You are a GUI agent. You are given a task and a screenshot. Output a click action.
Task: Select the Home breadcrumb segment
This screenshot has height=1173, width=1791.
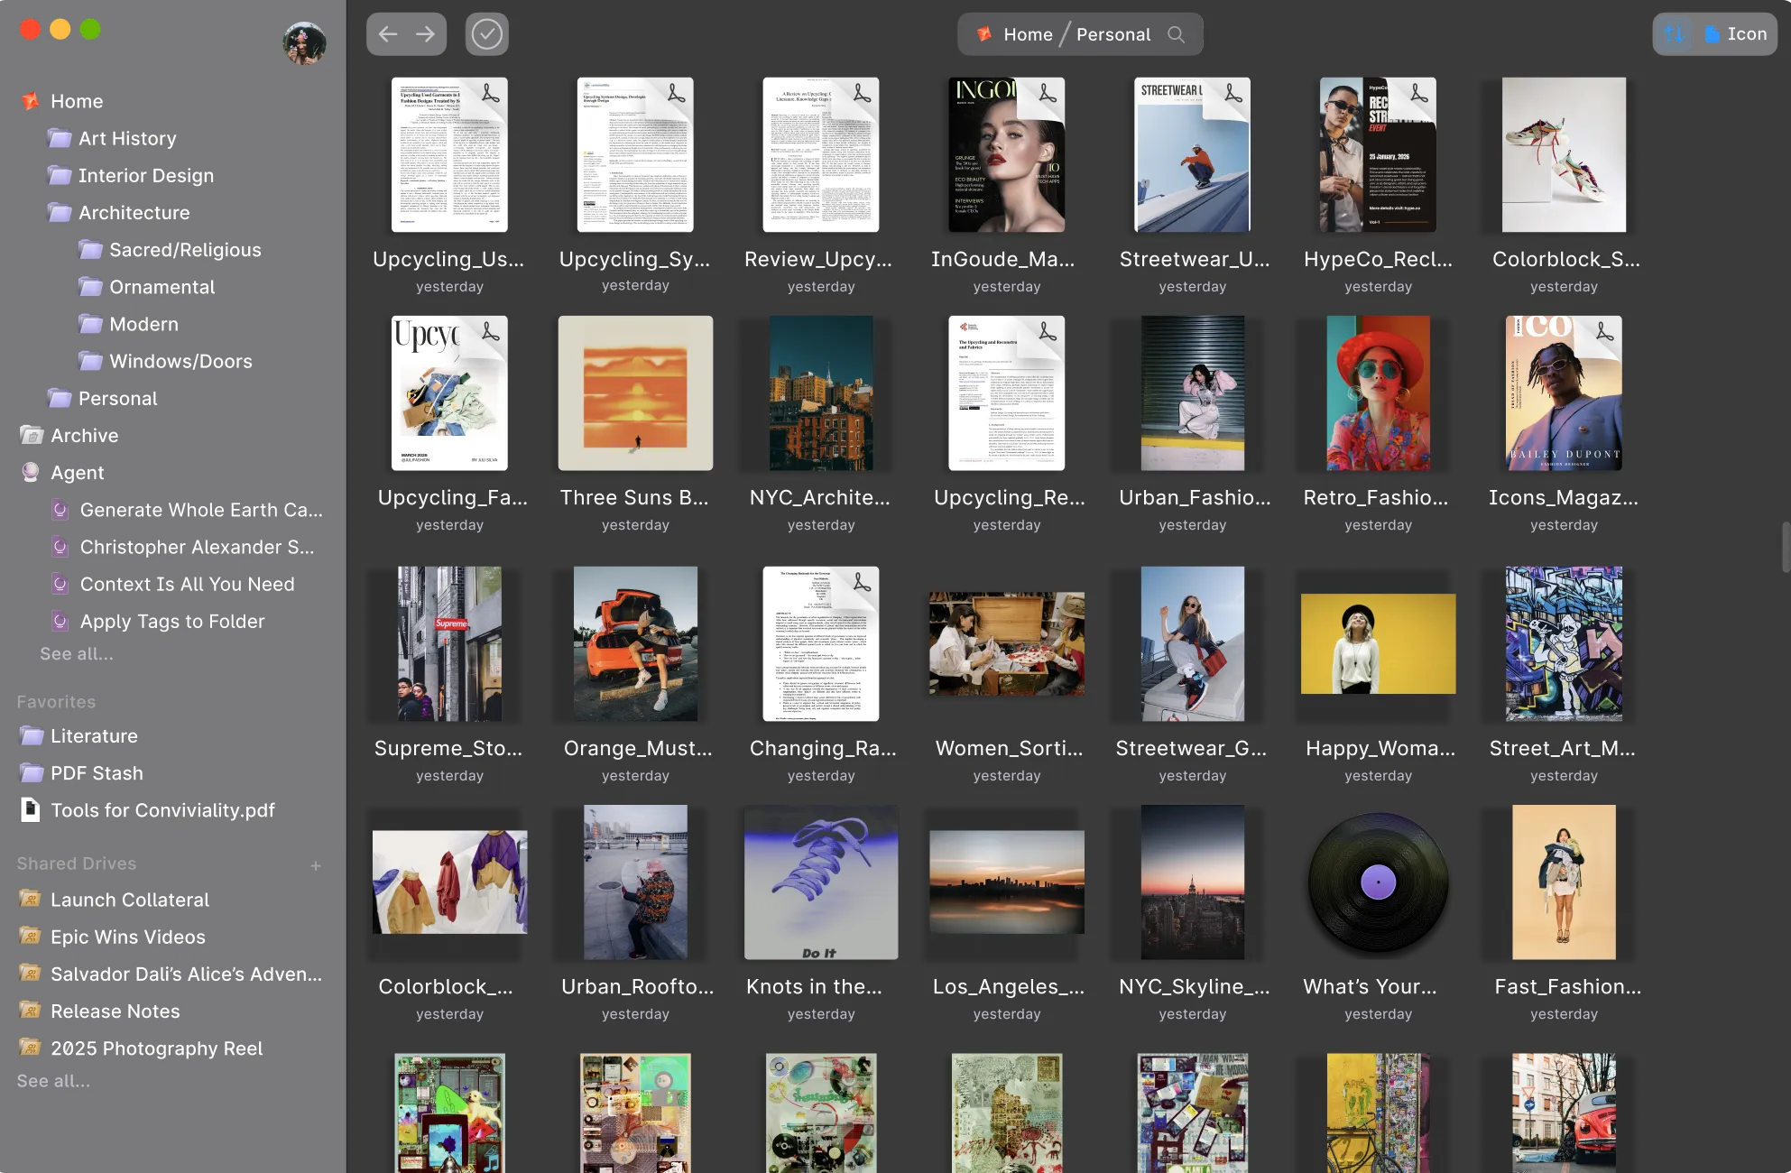(x=1028, y=34)
